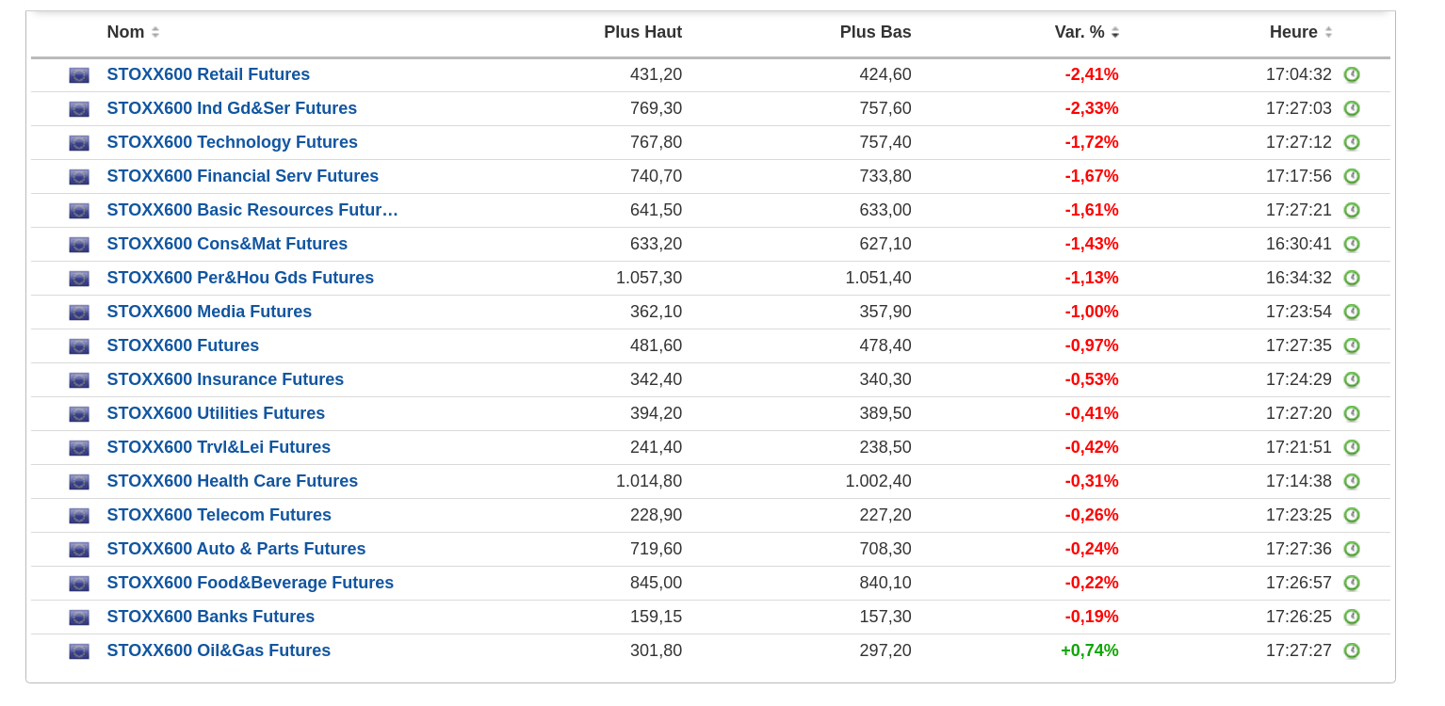Click the clock icon beside Technology Futures time
Viewport: 1445px width, 706px height.
point(1352,142)
